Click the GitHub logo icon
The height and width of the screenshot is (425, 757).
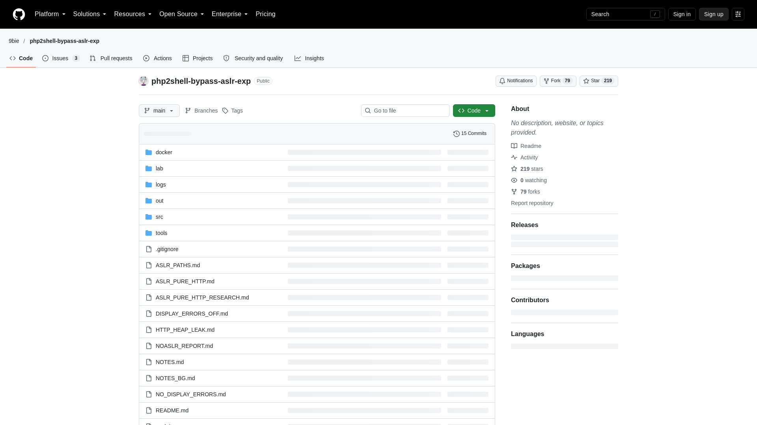(19, 14)
